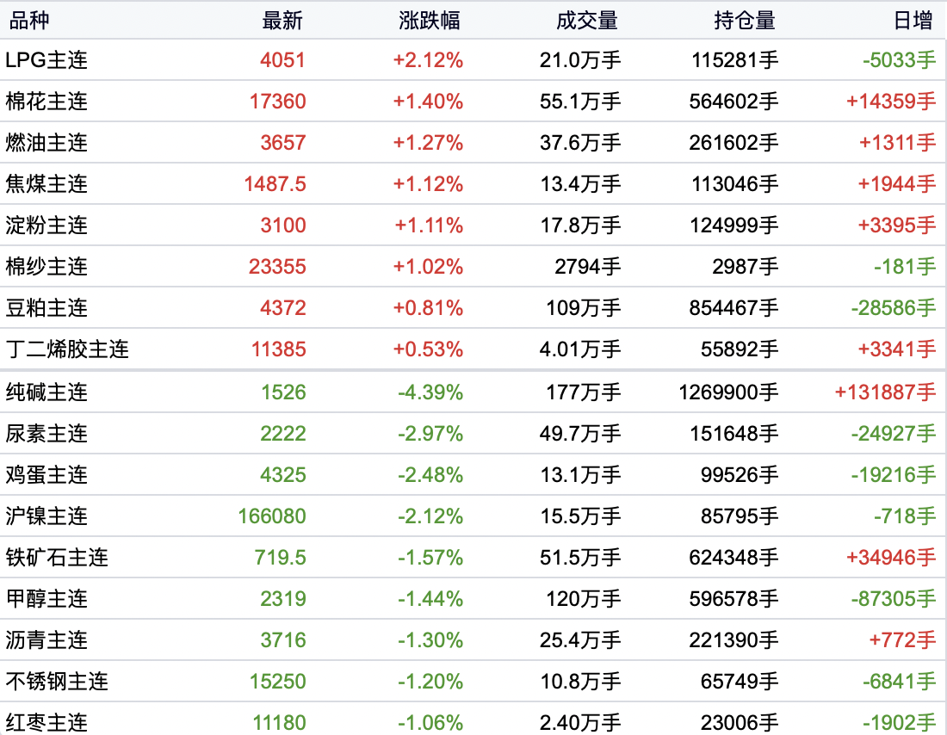
Task: Open 纯碱主连 contract row
Action: [x=46, y=392]
